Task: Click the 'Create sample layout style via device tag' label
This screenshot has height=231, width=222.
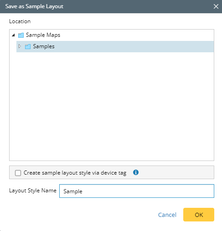Action: coord(75,173)
